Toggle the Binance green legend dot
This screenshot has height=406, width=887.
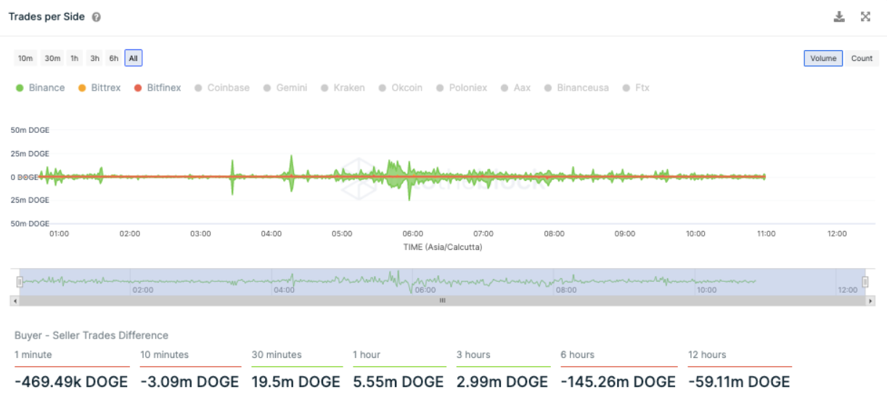(x=20, y=88)
